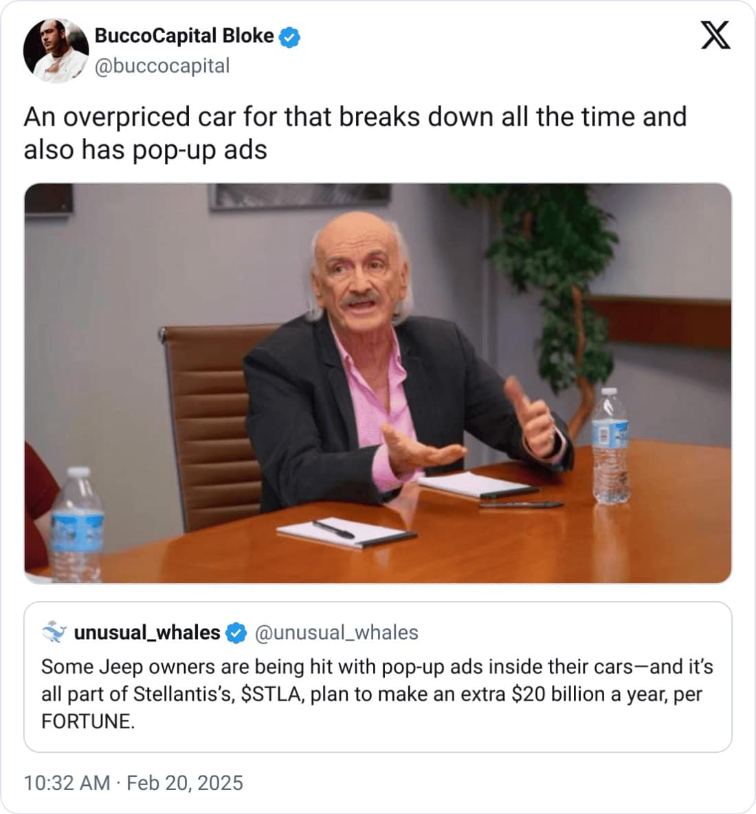Screen dimensions: 756x814
Task: Visit the @buccocapital handle link
Action: [162, 66]
